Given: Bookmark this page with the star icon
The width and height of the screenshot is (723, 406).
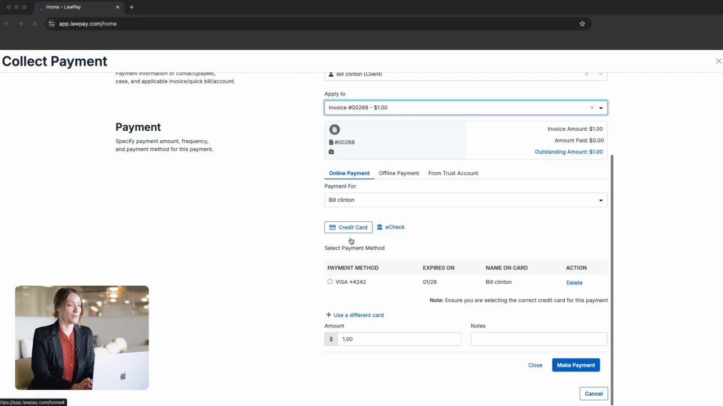Looking at the screenshot, I should coord(582,24).
